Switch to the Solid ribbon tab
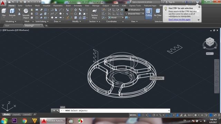 20,6
